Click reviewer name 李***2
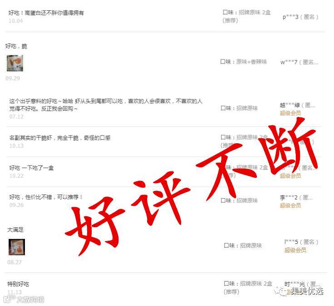Image resolution: width=334 pixels, height=306 pixels. click(x=296, y=198)
